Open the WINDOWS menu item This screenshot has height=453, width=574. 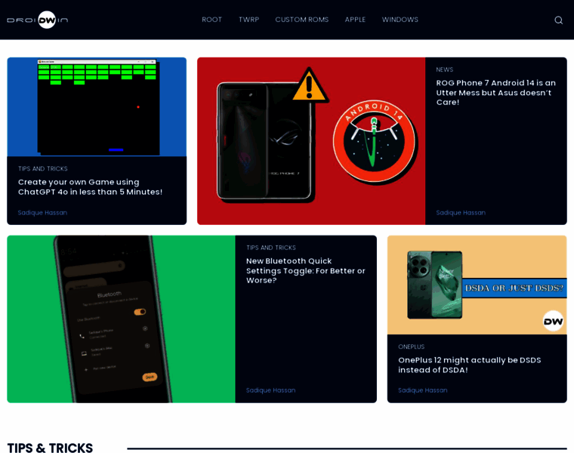[x=400, y=20]
